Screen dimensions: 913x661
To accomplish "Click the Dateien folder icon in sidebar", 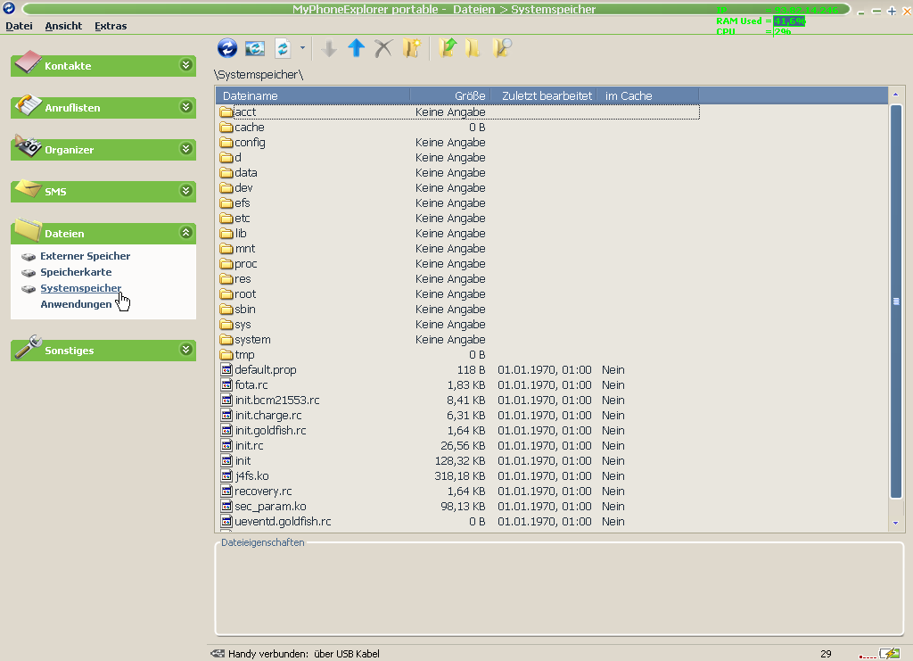I will click(x=28, y=230).
